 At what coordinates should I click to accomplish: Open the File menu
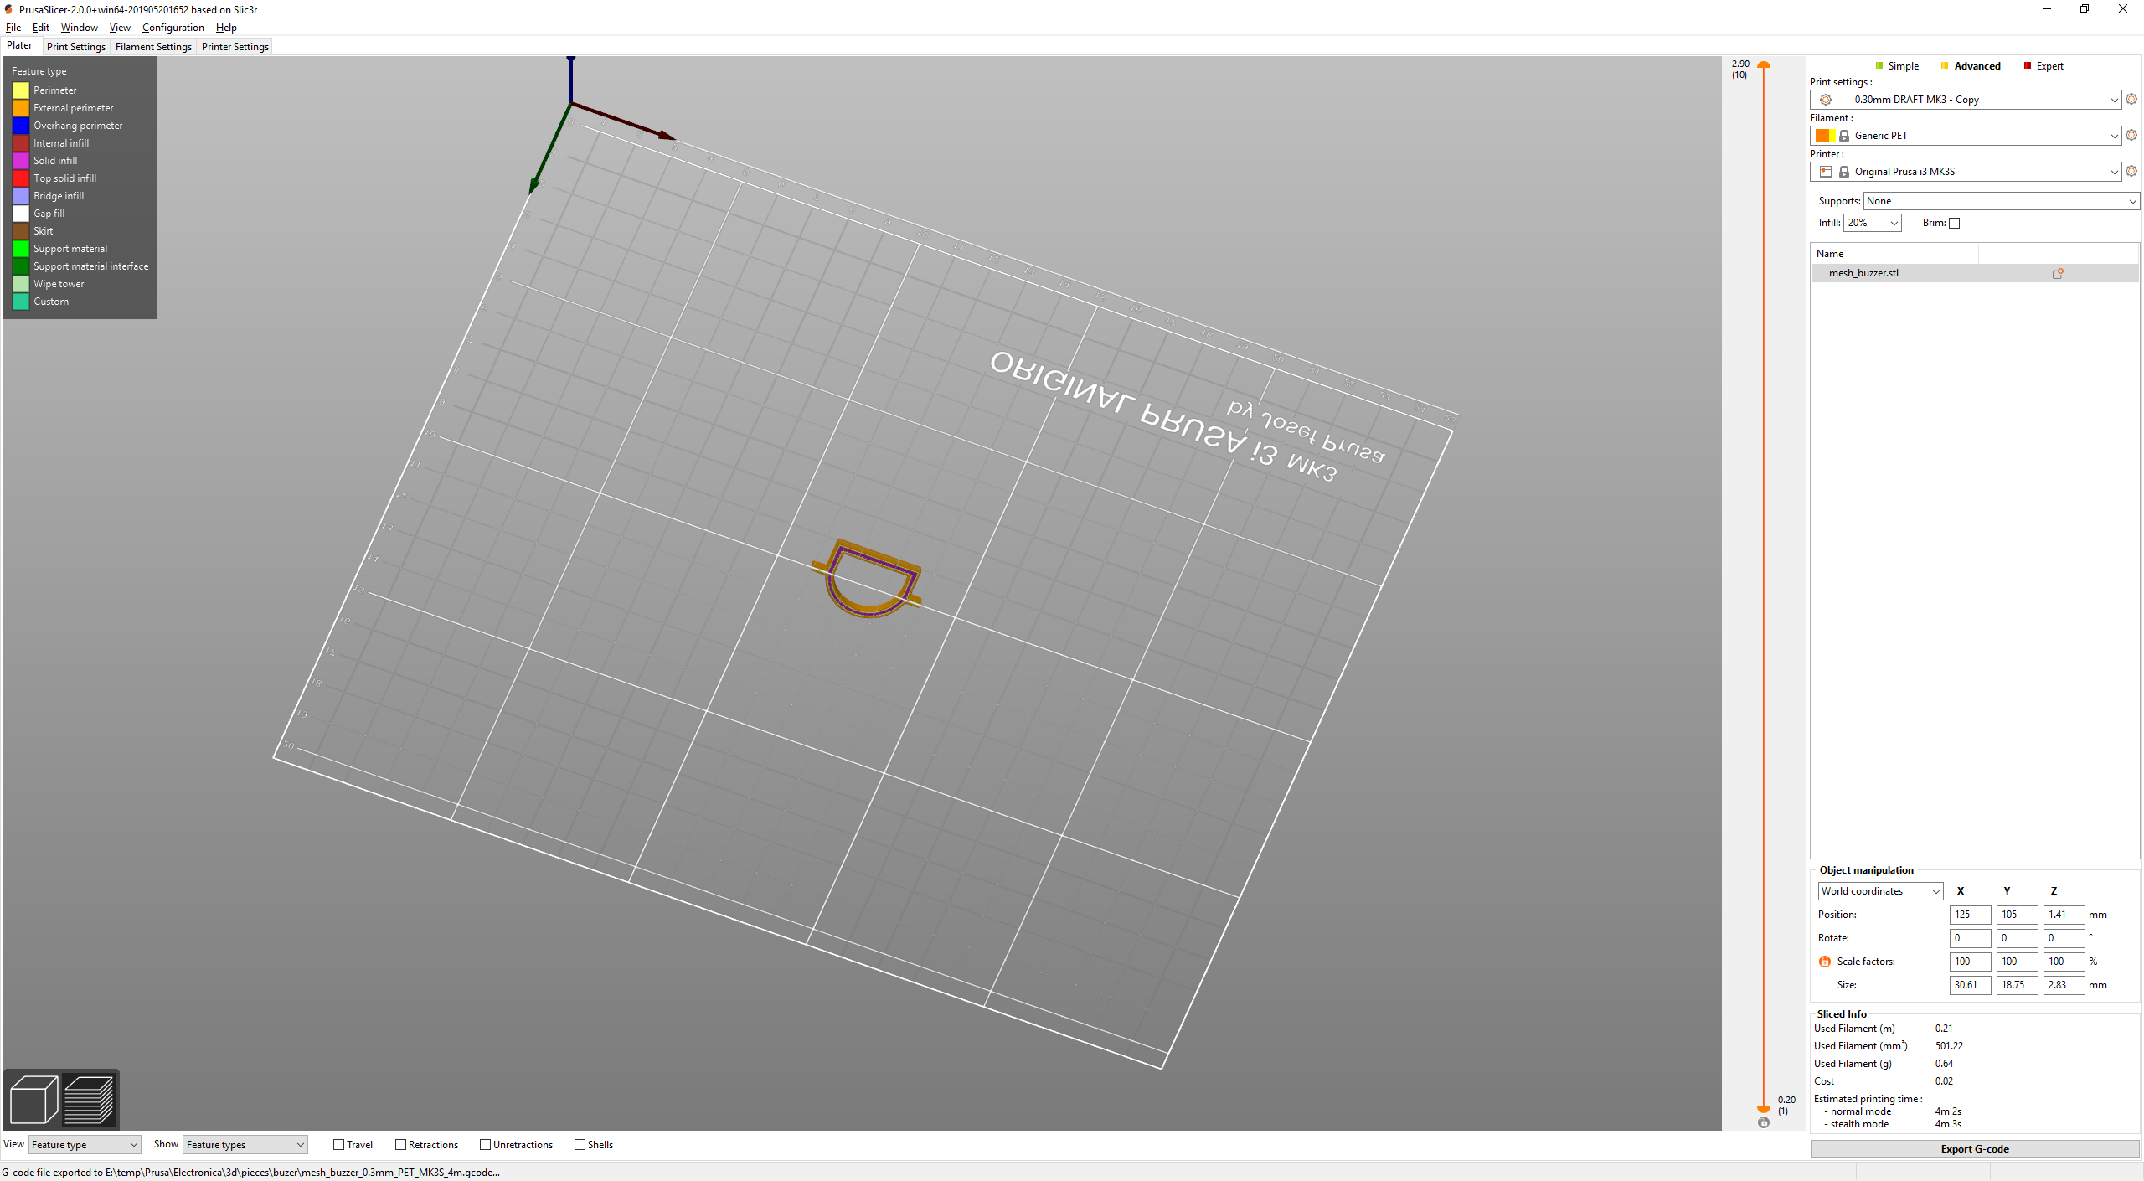(13, 28)
